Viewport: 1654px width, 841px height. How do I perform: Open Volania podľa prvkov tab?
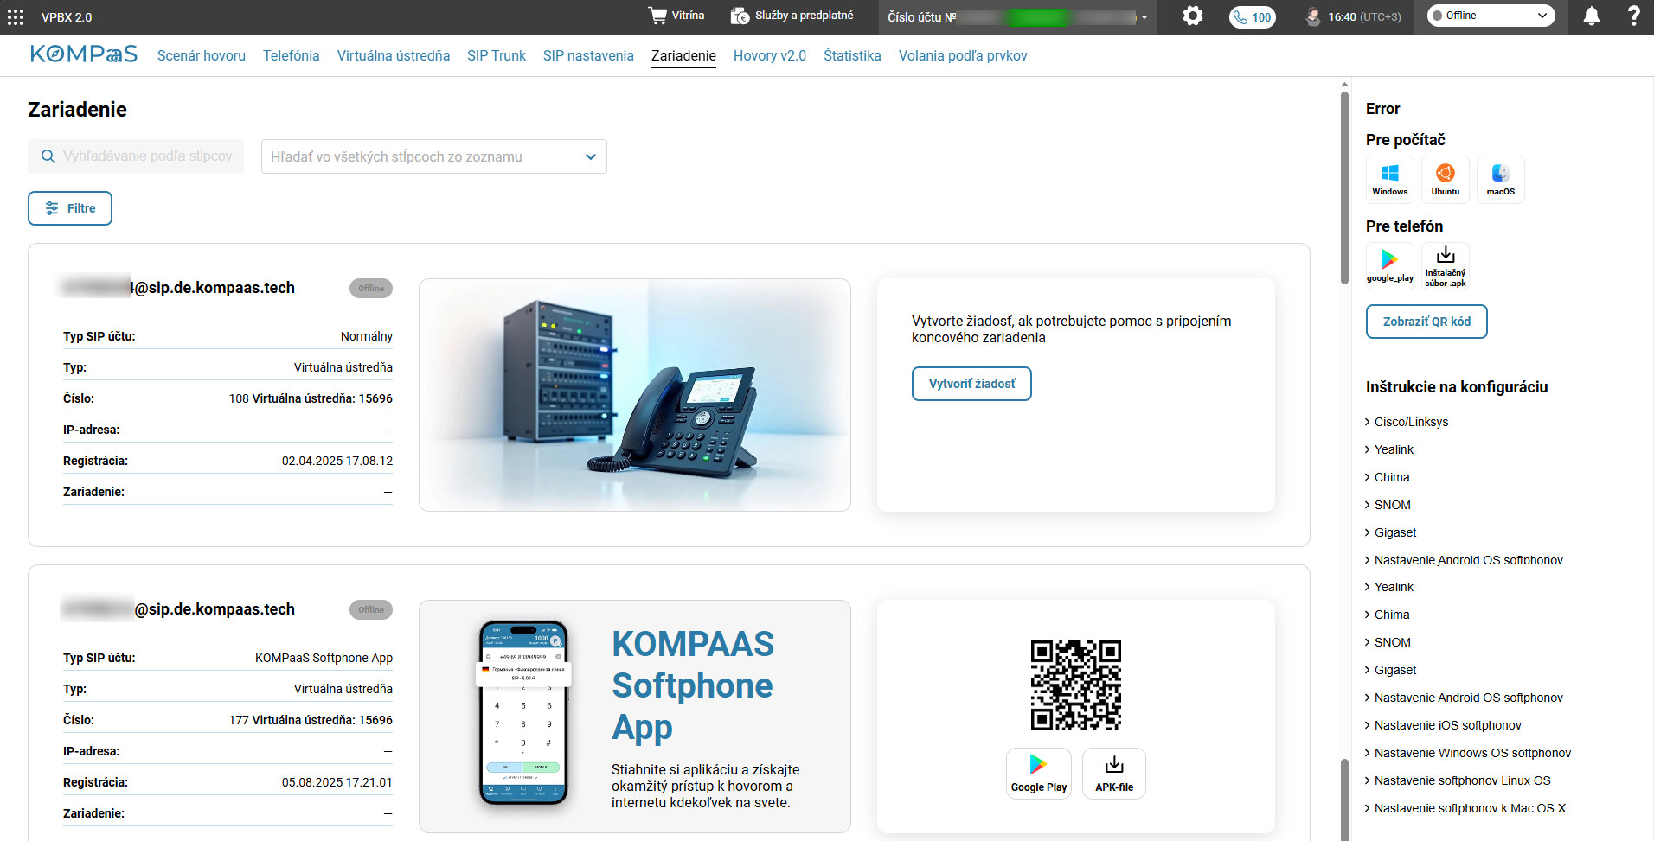963,55
